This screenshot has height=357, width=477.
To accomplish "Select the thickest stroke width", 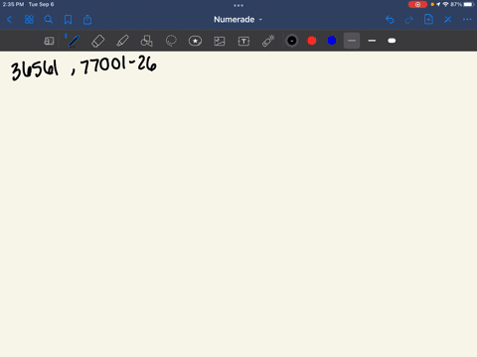I will click(x=392, y=41).
